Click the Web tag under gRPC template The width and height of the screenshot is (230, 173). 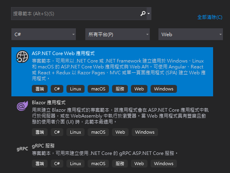pyautogui.click(x=139, y=164)
